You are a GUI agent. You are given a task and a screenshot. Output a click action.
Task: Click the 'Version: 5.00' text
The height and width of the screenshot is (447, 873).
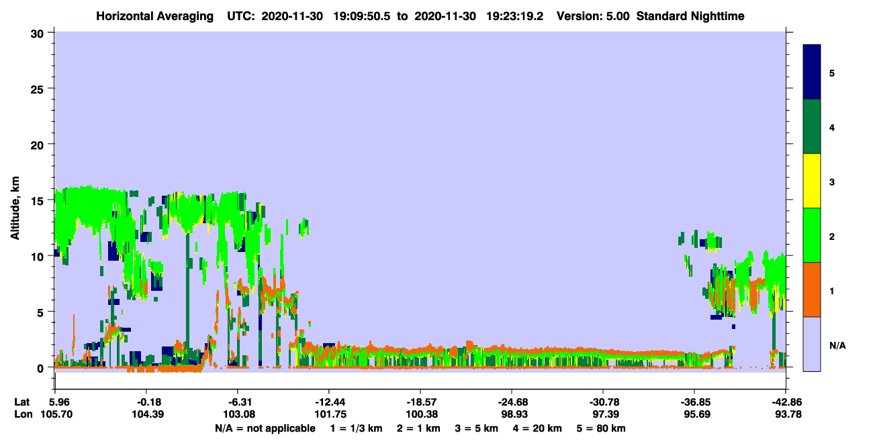coord(594,16)
